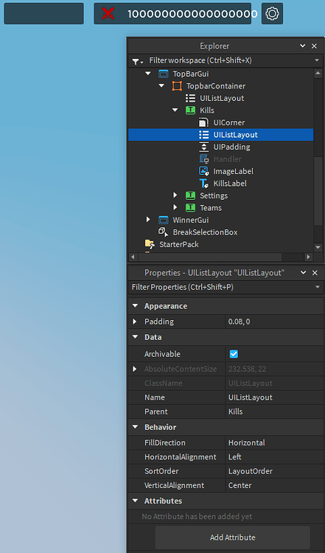This screenshot has height=553, width=325.
Task: Click the Explorer horizontal scrollbar right arrow
Action: tap(309, 257)
